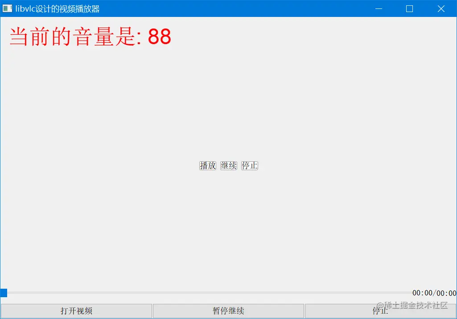The width and height of the screenshot is (457, 319).
Task: Close the video player window
Action: [x=441, y=9]
